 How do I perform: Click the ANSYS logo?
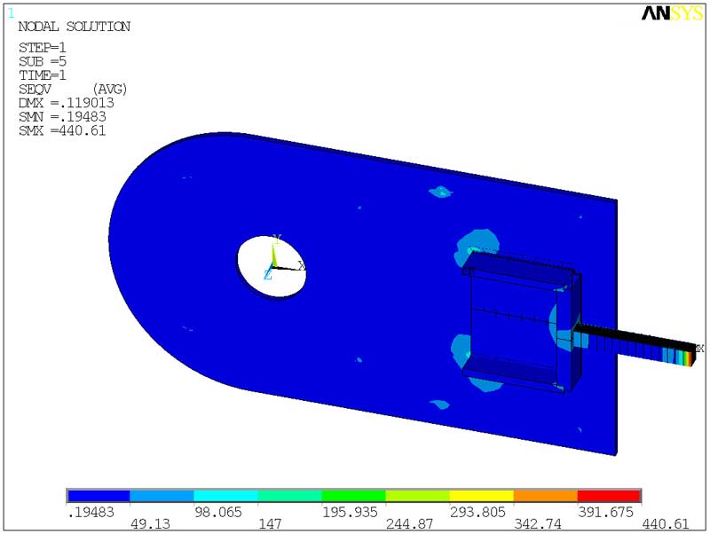pos(672,13)
